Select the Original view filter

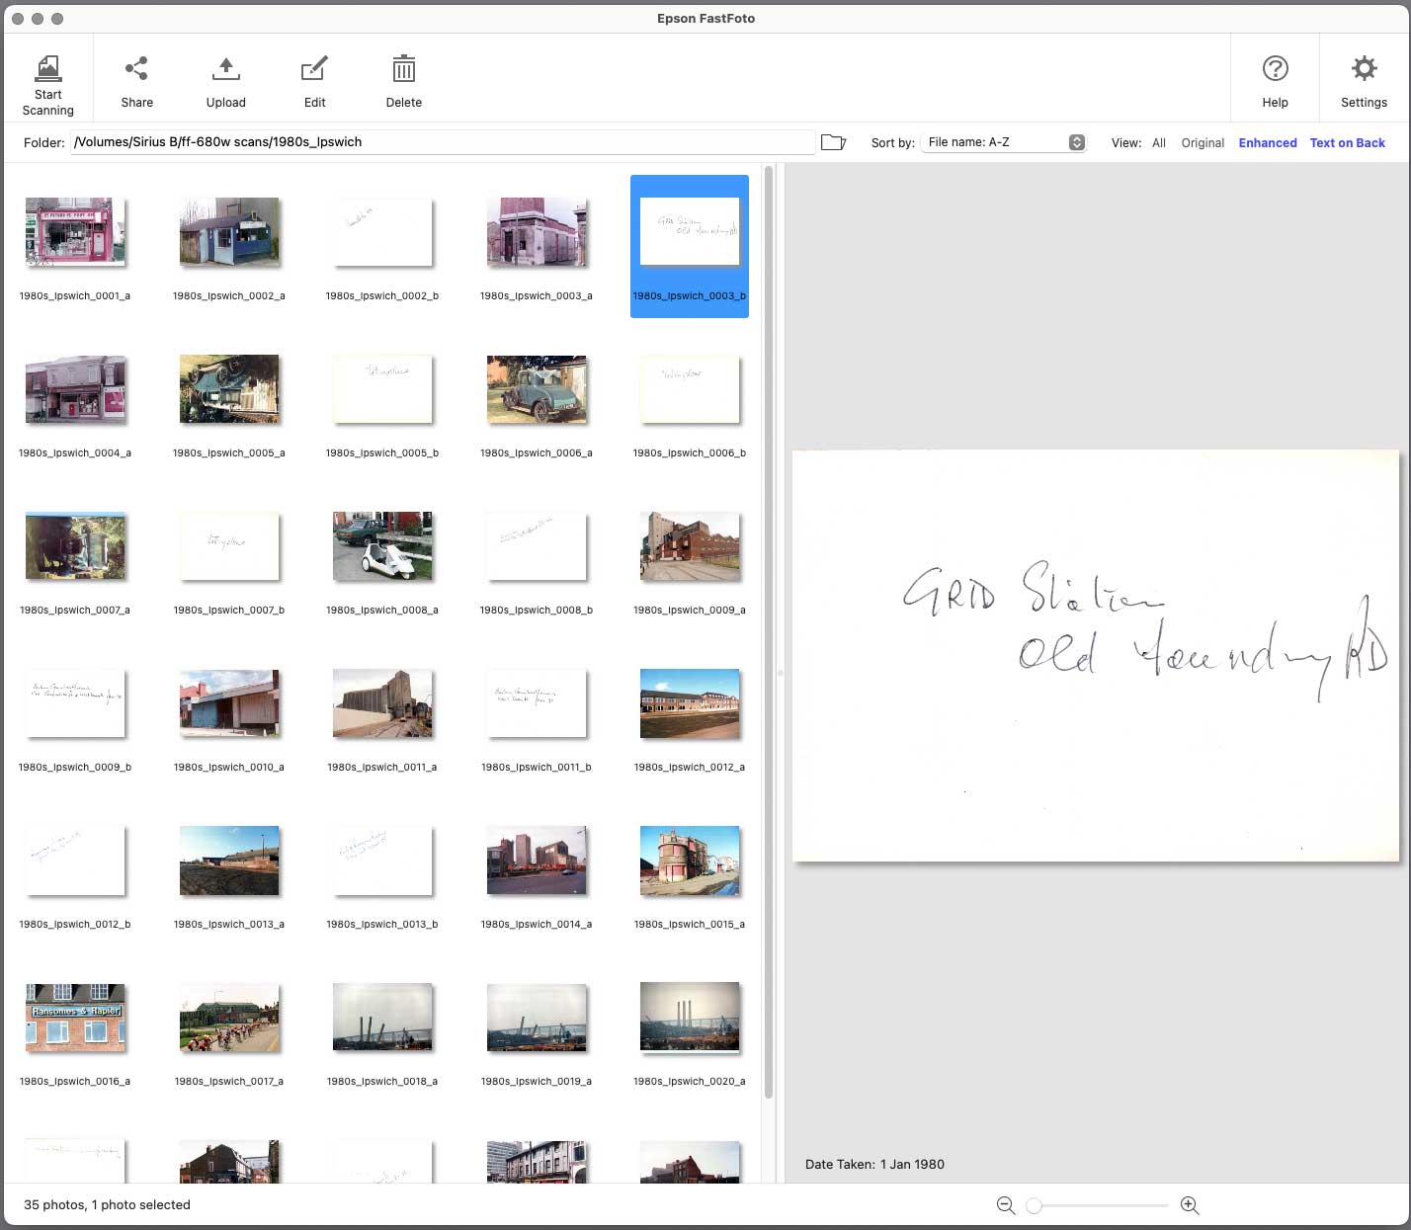[x=1203, y=143]
